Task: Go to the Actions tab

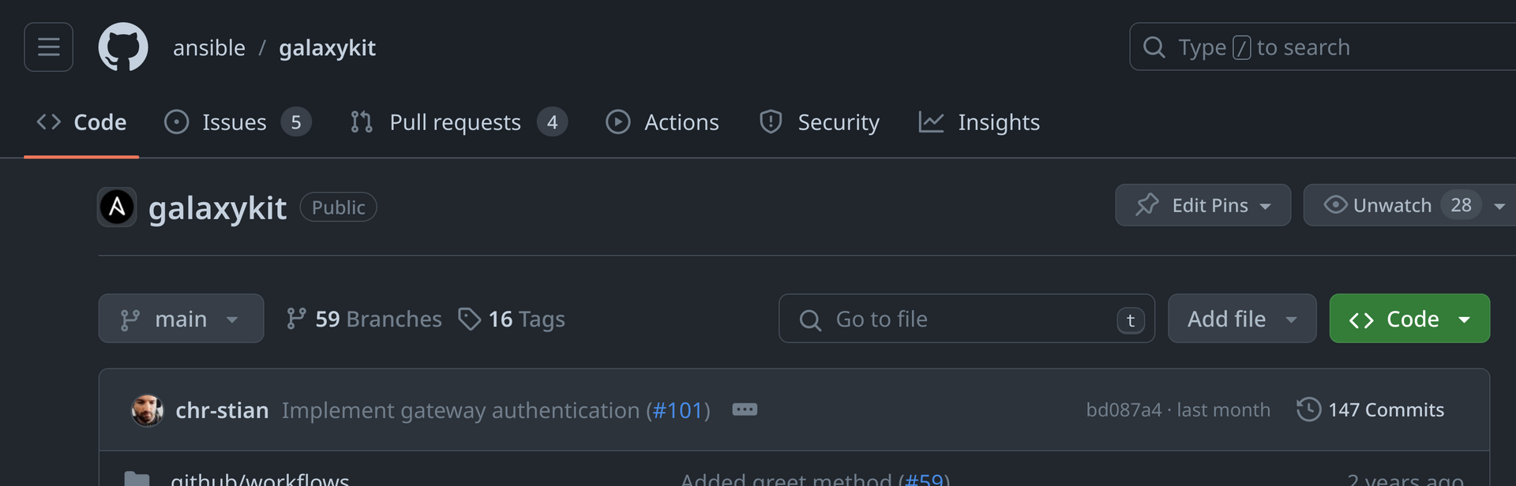Action: click(x=662, y=122)
